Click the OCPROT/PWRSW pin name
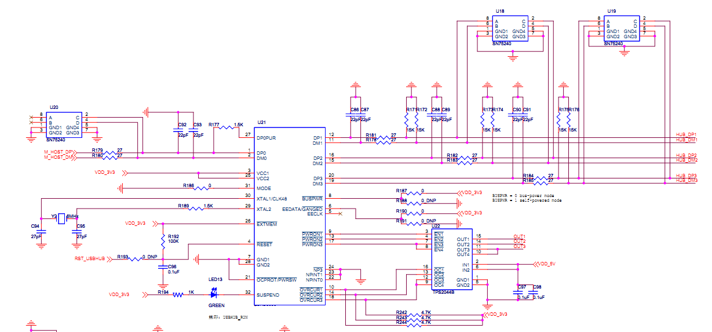 coord(275,279)
